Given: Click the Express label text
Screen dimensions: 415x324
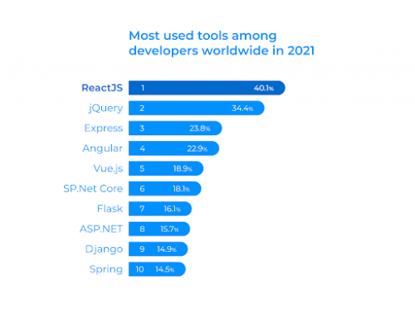Looking at the screenshot, I should pos(104,128).
